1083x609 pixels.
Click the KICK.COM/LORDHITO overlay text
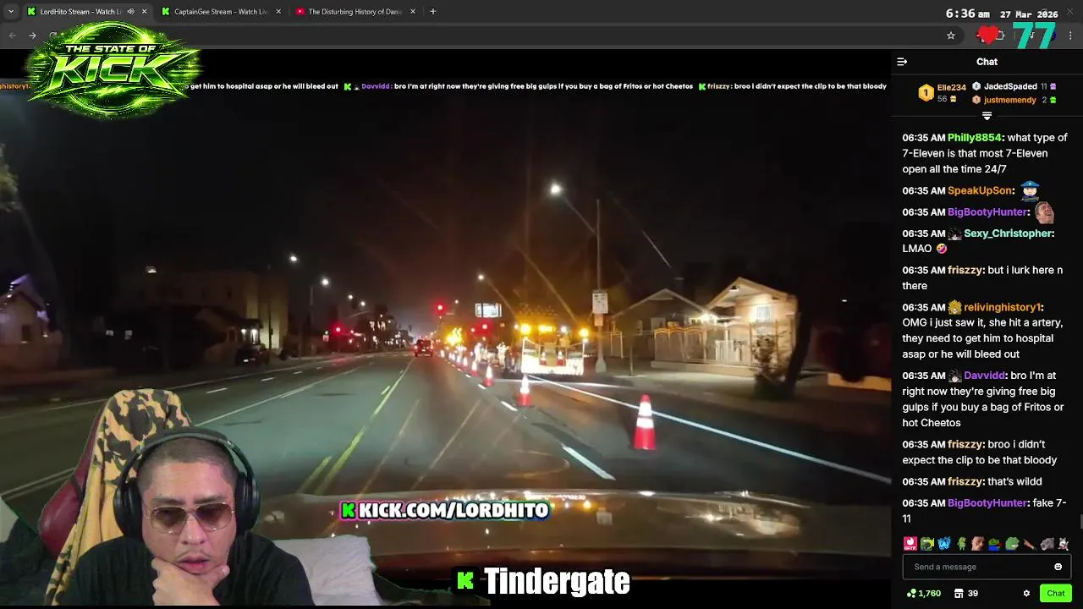click(445, 510)
